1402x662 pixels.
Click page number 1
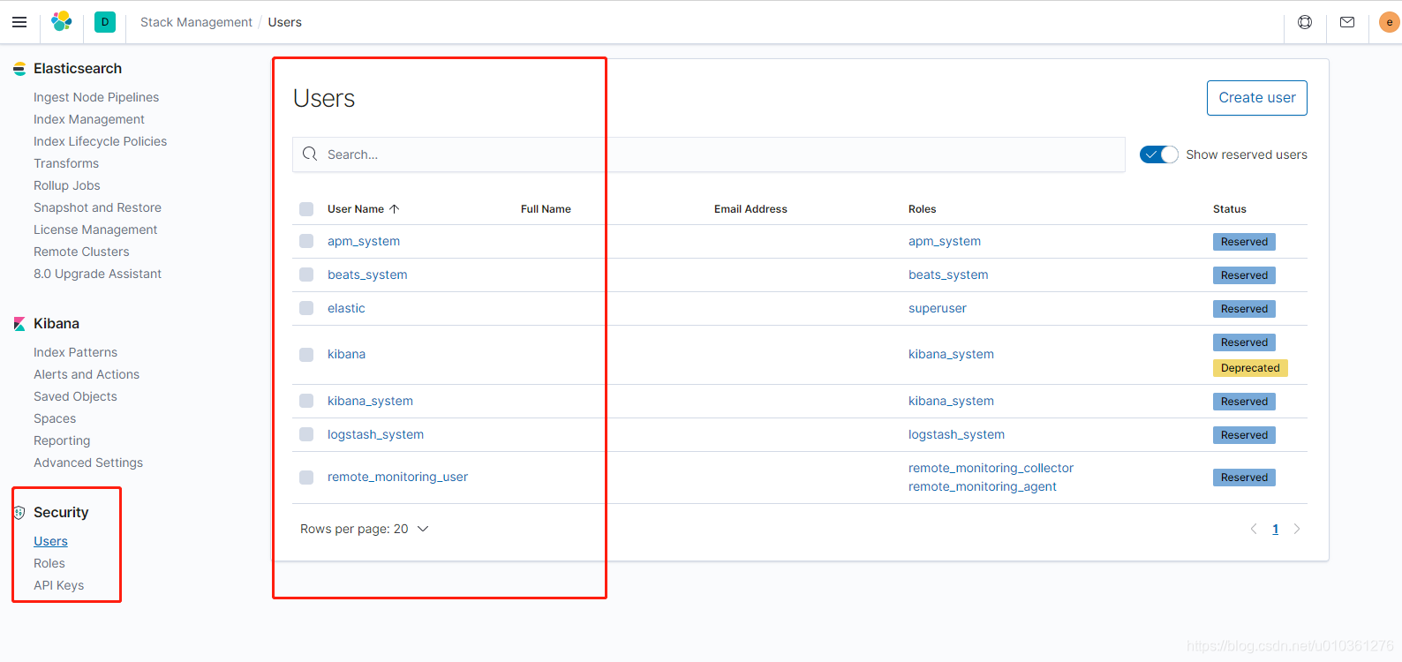coord(1276,530)
